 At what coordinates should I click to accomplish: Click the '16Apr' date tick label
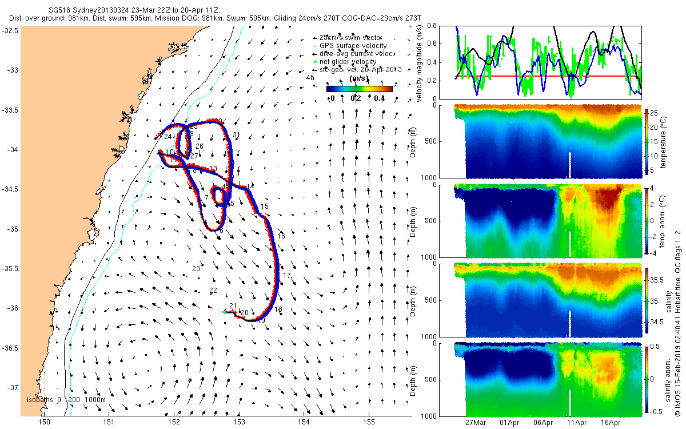click(611, 423)
